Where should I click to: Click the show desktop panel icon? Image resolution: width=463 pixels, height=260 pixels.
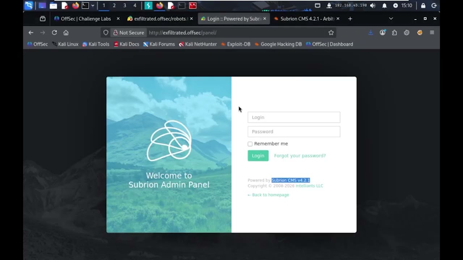[x=42, y=5]
